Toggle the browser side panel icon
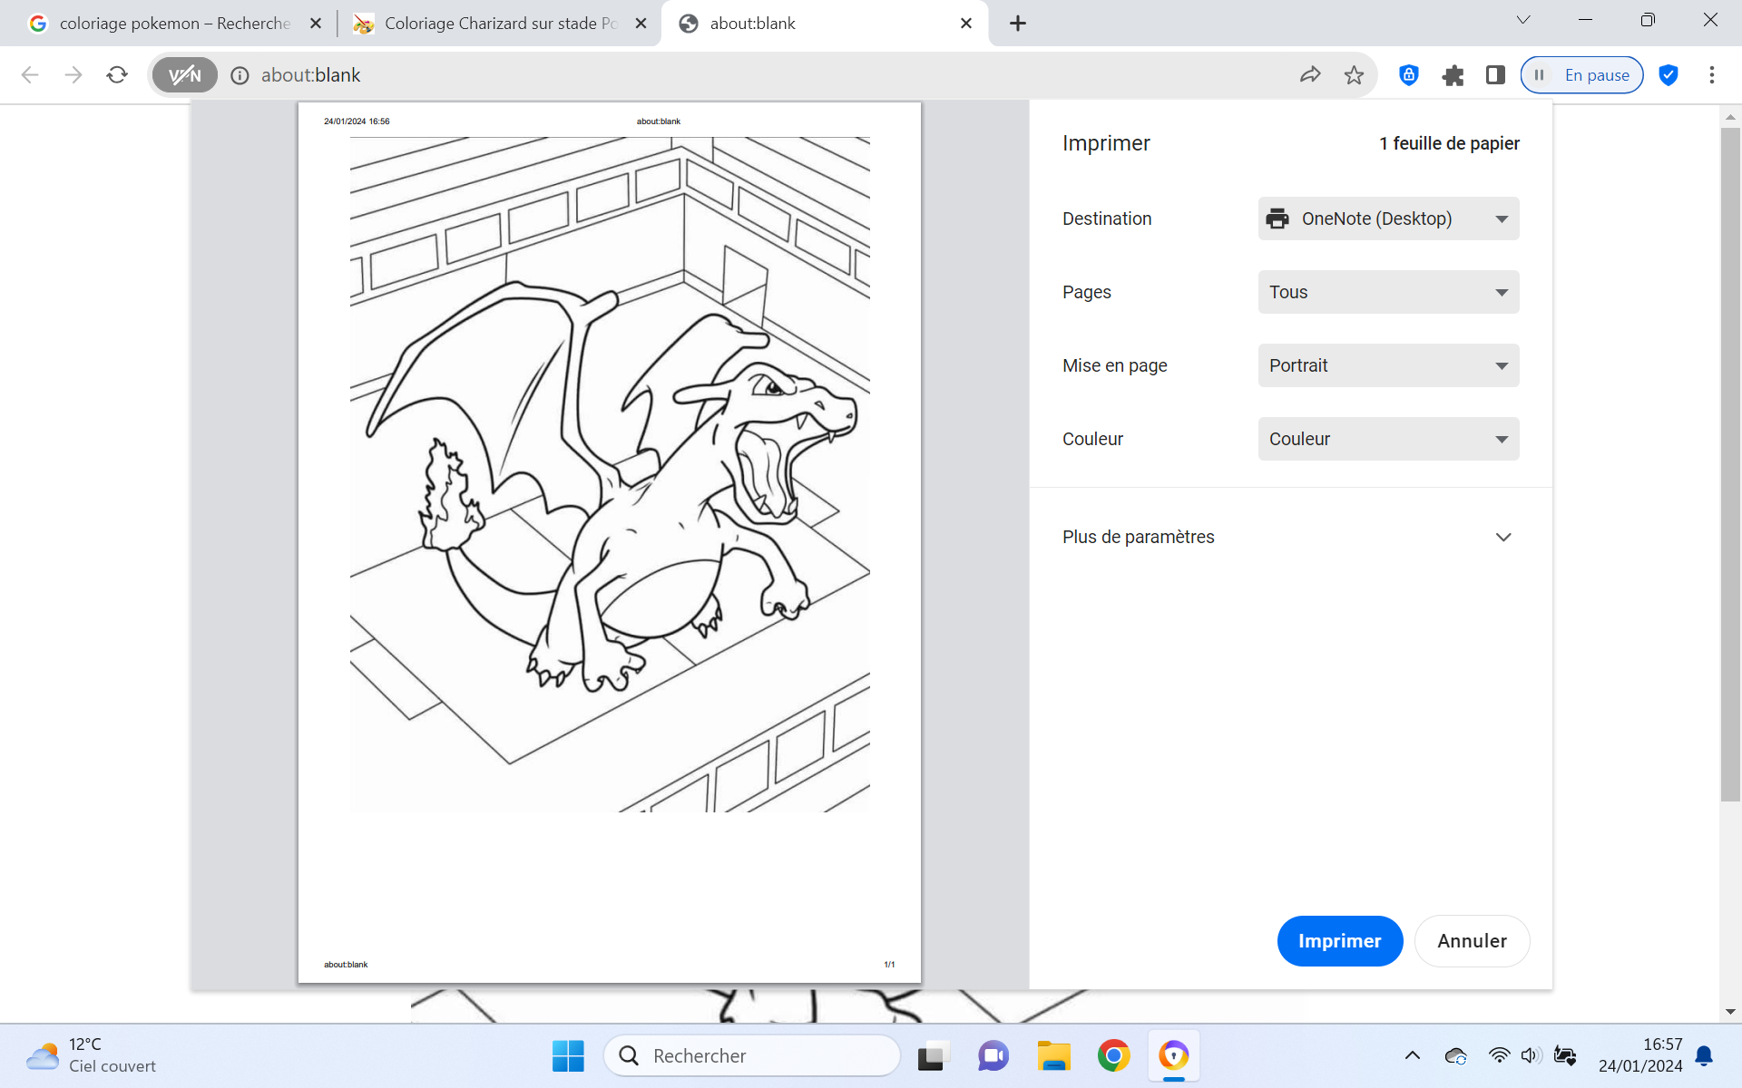1742x1088 pixels. [1495, 75]
